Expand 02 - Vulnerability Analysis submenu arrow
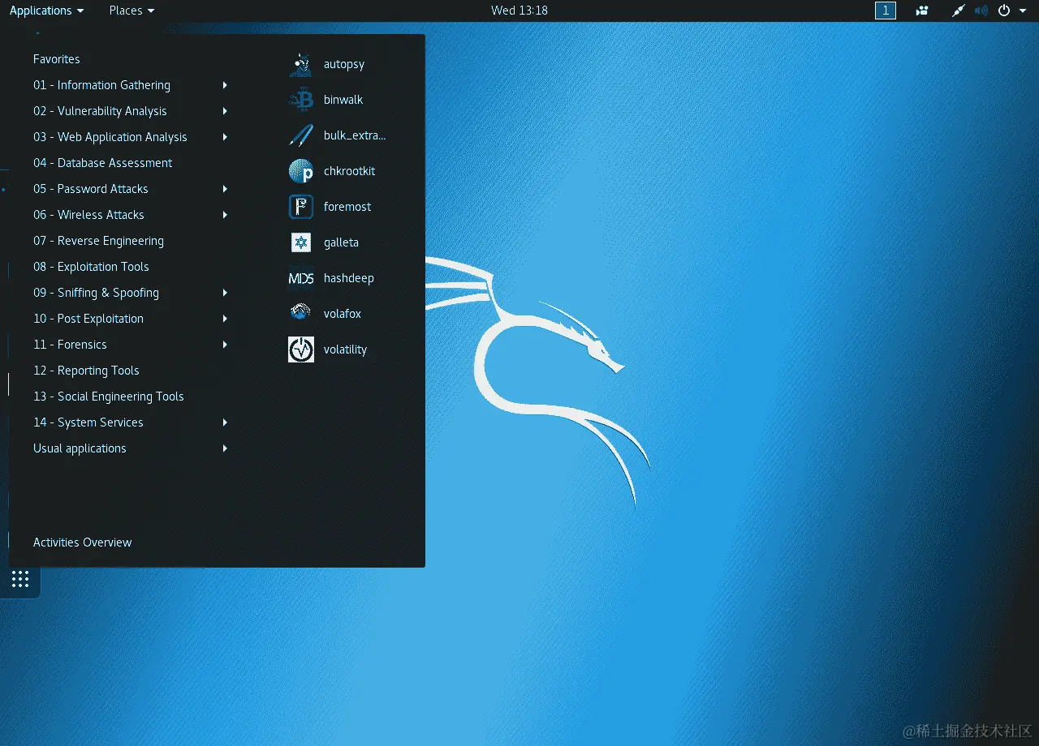The image size is (1039, 746). point(225,111)
